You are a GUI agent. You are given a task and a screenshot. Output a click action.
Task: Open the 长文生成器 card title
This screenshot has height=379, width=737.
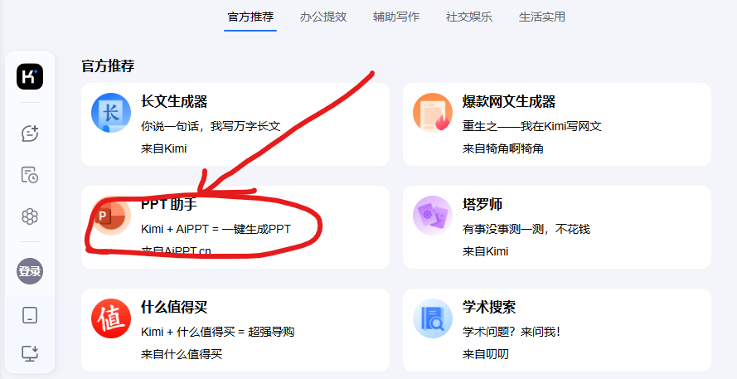coord(174,101)
